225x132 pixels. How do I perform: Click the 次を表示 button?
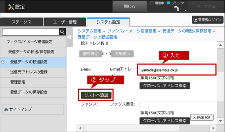pyautogui.click(x=122, y=54)
